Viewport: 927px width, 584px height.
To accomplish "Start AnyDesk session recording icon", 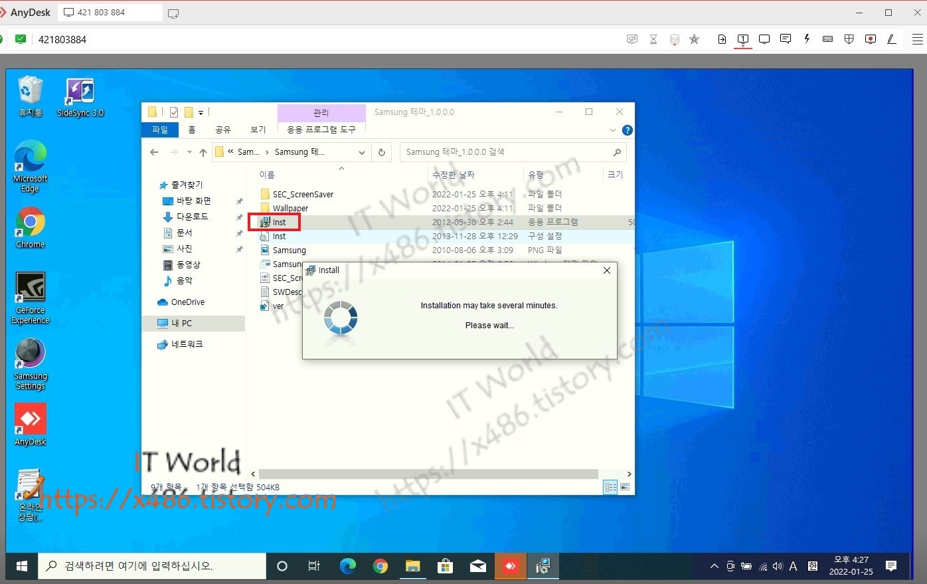I will tap(871, 39).
